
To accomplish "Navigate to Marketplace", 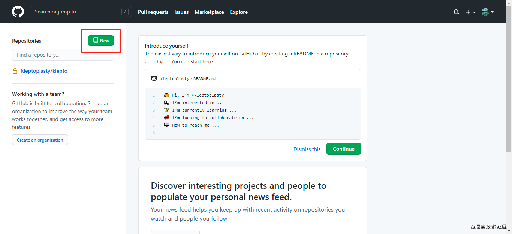I will (x=209, y=12).
